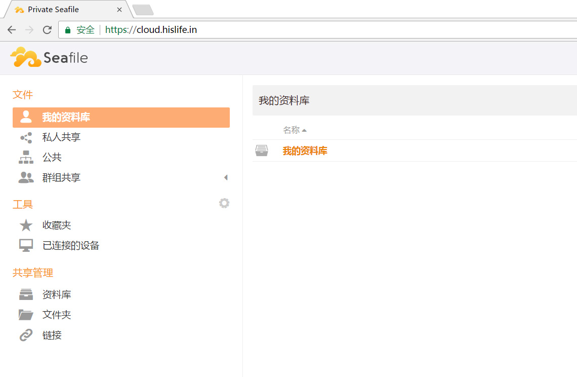Open tools settings gear icon
This screenshot has height=377, width=577.
coord(224,203)
